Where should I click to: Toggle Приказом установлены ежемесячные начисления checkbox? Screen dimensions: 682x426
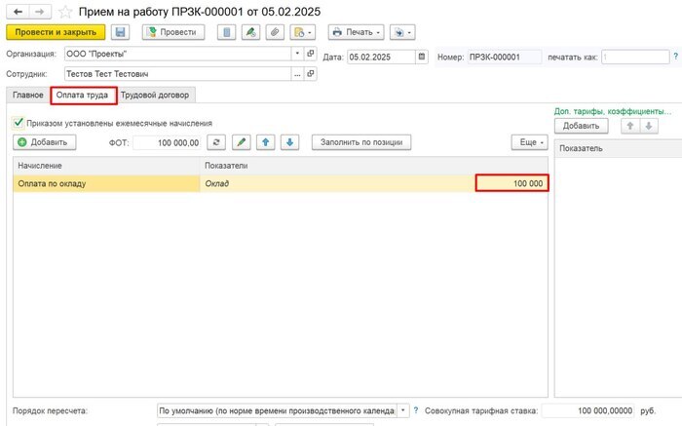pos(19,123)
